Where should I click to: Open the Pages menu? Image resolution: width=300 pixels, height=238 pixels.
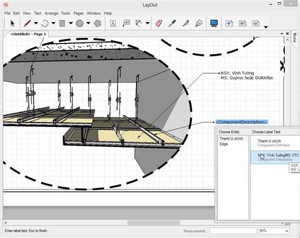(x=78, y=13)
